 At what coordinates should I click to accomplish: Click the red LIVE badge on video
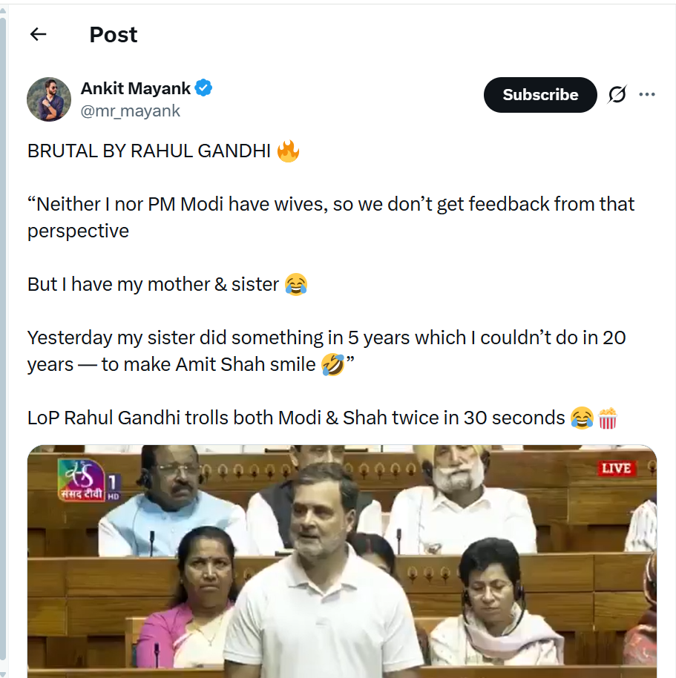pyautogui.click(x=615, y=469)
